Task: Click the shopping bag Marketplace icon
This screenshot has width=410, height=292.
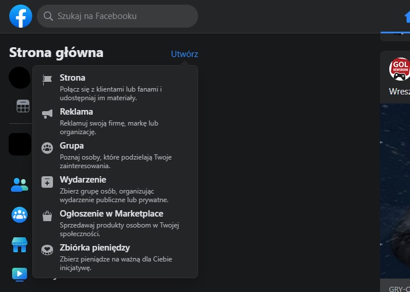Action: pyautogui.click(x=47, y=216)
